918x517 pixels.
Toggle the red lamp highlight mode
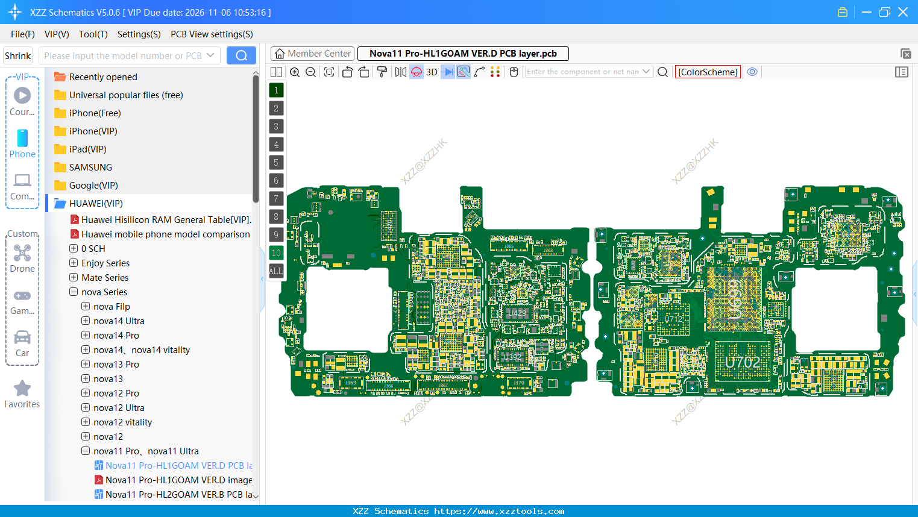[x=416, y=72]
